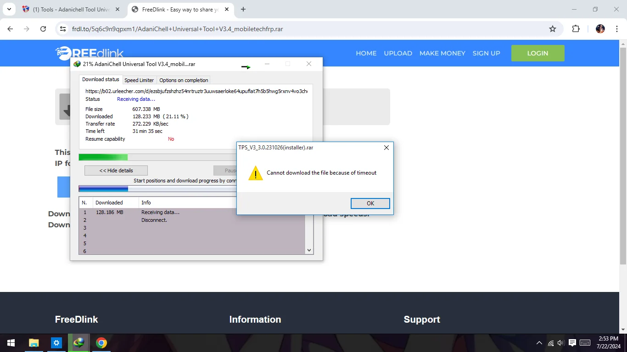Click the green LOGIN button
The width and height of the screenshot is (627, 352).
pyautogui.click(x=537, y=53)
